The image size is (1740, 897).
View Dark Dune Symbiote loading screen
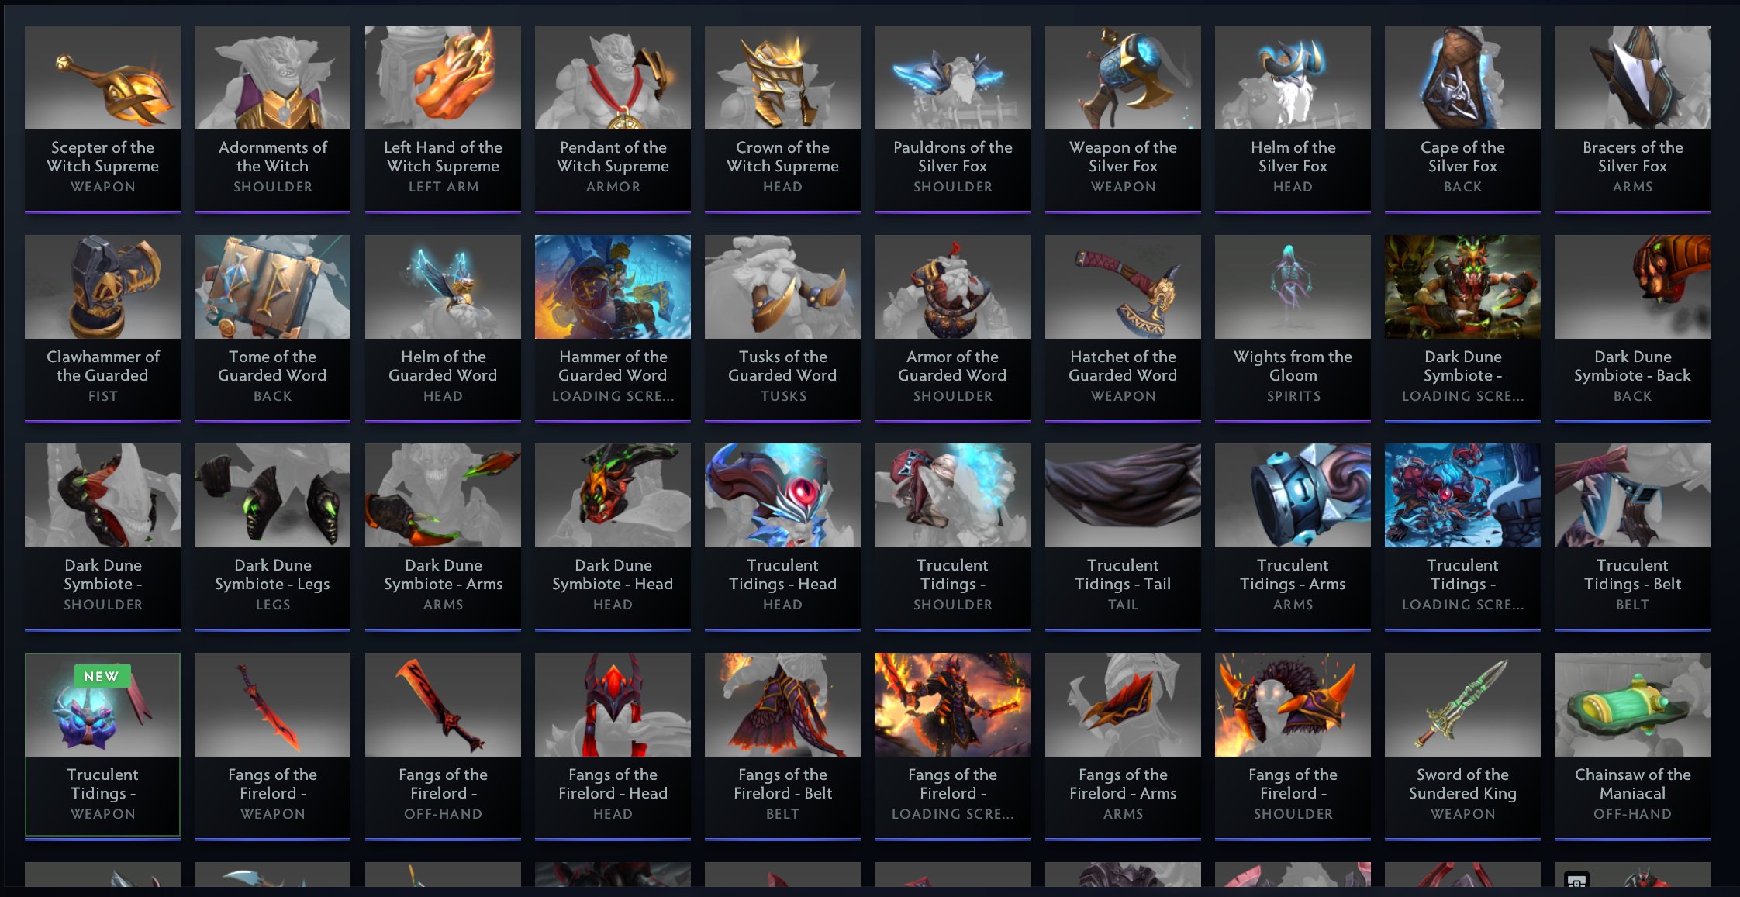[x=1462, y=328]
